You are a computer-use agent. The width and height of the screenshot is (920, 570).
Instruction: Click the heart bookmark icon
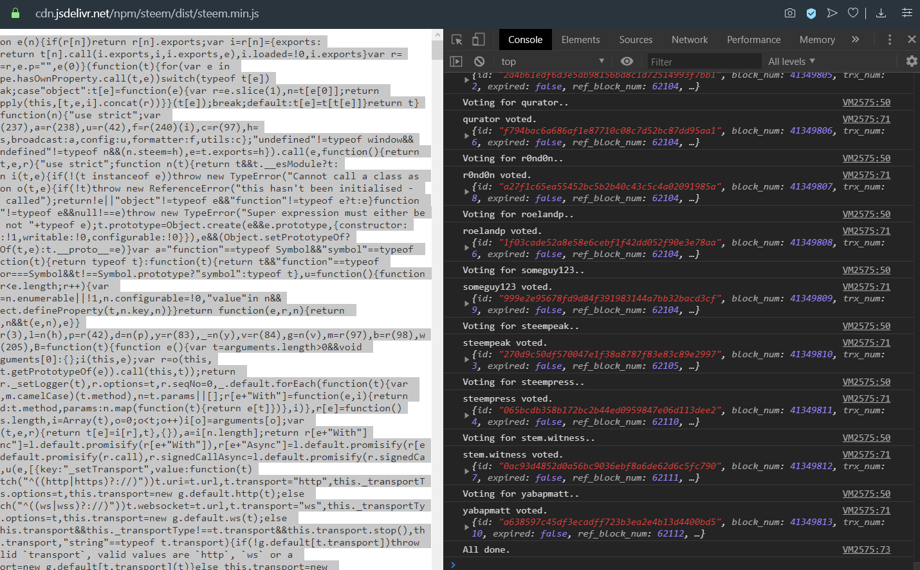[x=853, y=13]
